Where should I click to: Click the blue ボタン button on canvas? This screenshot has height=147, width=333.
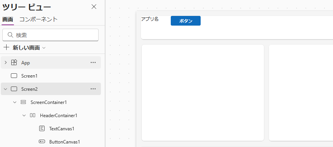pos(186,21)
